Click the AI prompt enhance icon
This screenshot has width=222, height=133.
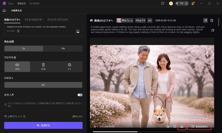pos(78,31)
